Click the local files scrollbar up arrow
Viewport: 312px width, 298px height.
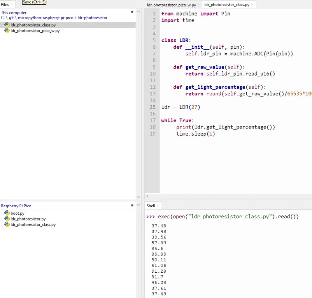point(138,12)
